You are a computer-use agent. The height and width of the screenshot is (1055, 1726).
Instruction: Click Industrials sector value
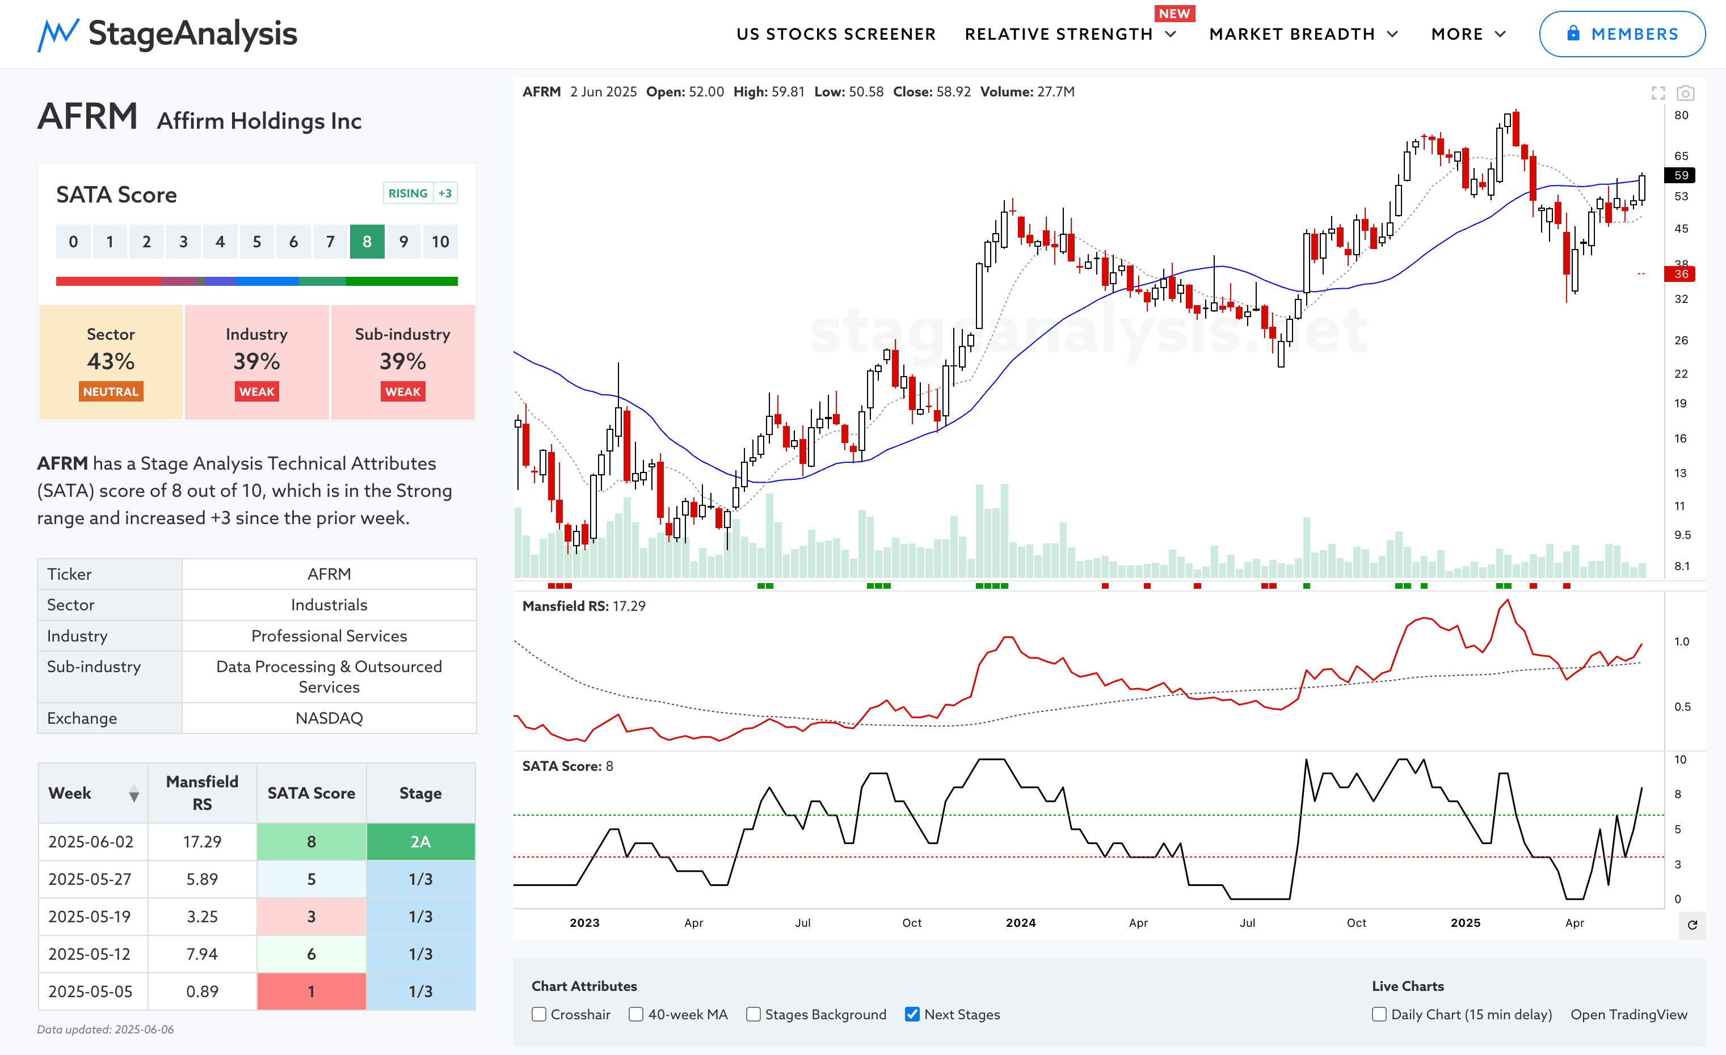329,605
